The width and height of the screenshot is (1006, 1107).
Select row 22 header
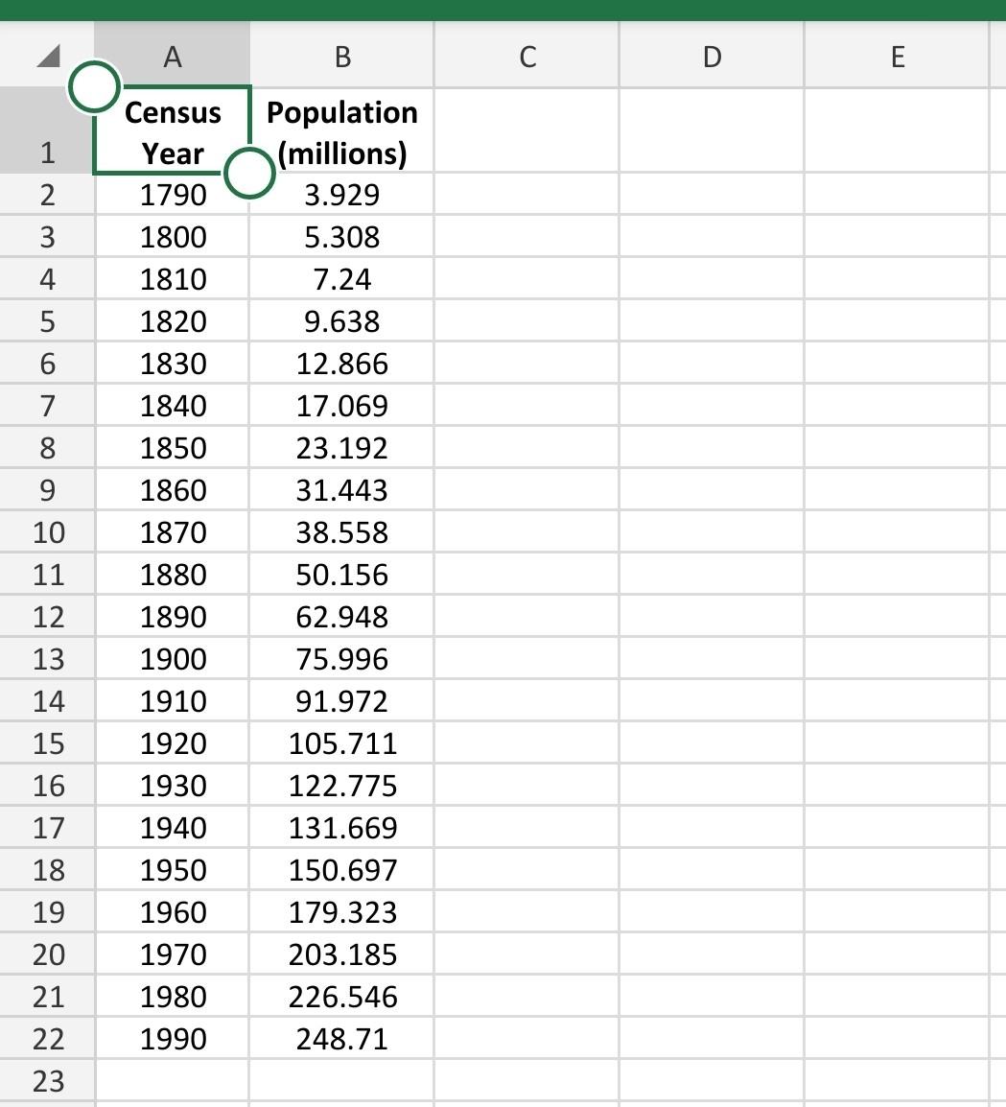pos(47,1039)
